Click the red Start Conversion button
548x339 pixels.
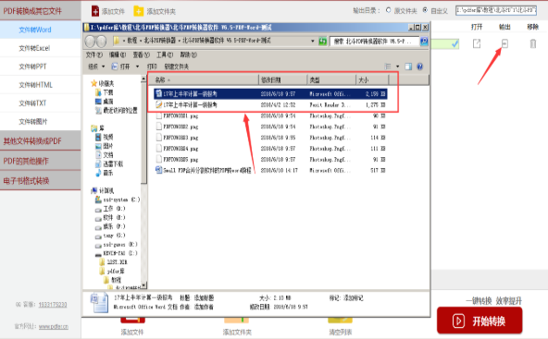479,321
